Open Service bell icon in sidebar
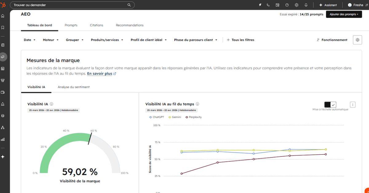369x193 pixels. [x=3, y=104]
